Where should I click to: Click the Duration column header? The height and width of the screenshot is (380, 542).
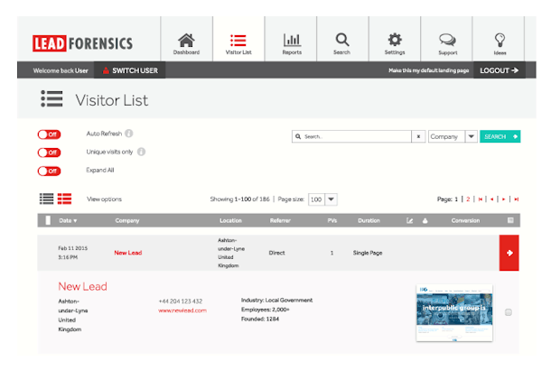tap(369, 220)
